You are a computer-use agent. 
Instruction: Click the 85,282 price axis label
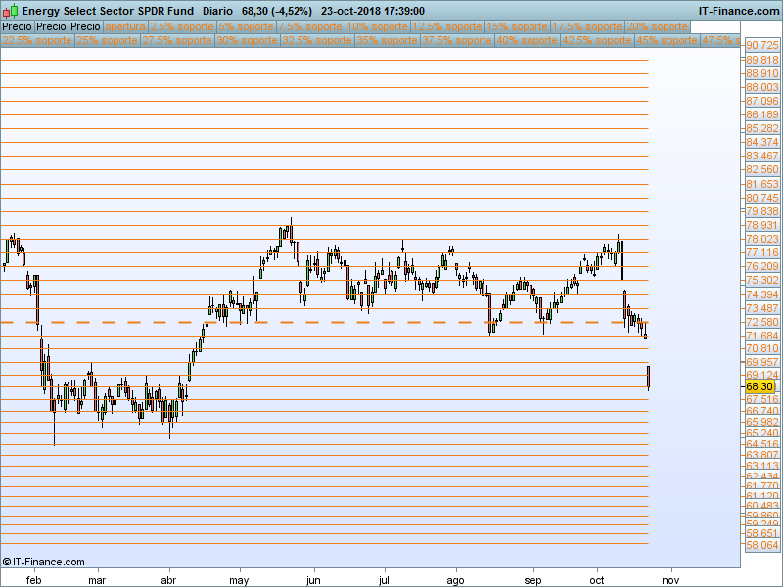(762, 128)
